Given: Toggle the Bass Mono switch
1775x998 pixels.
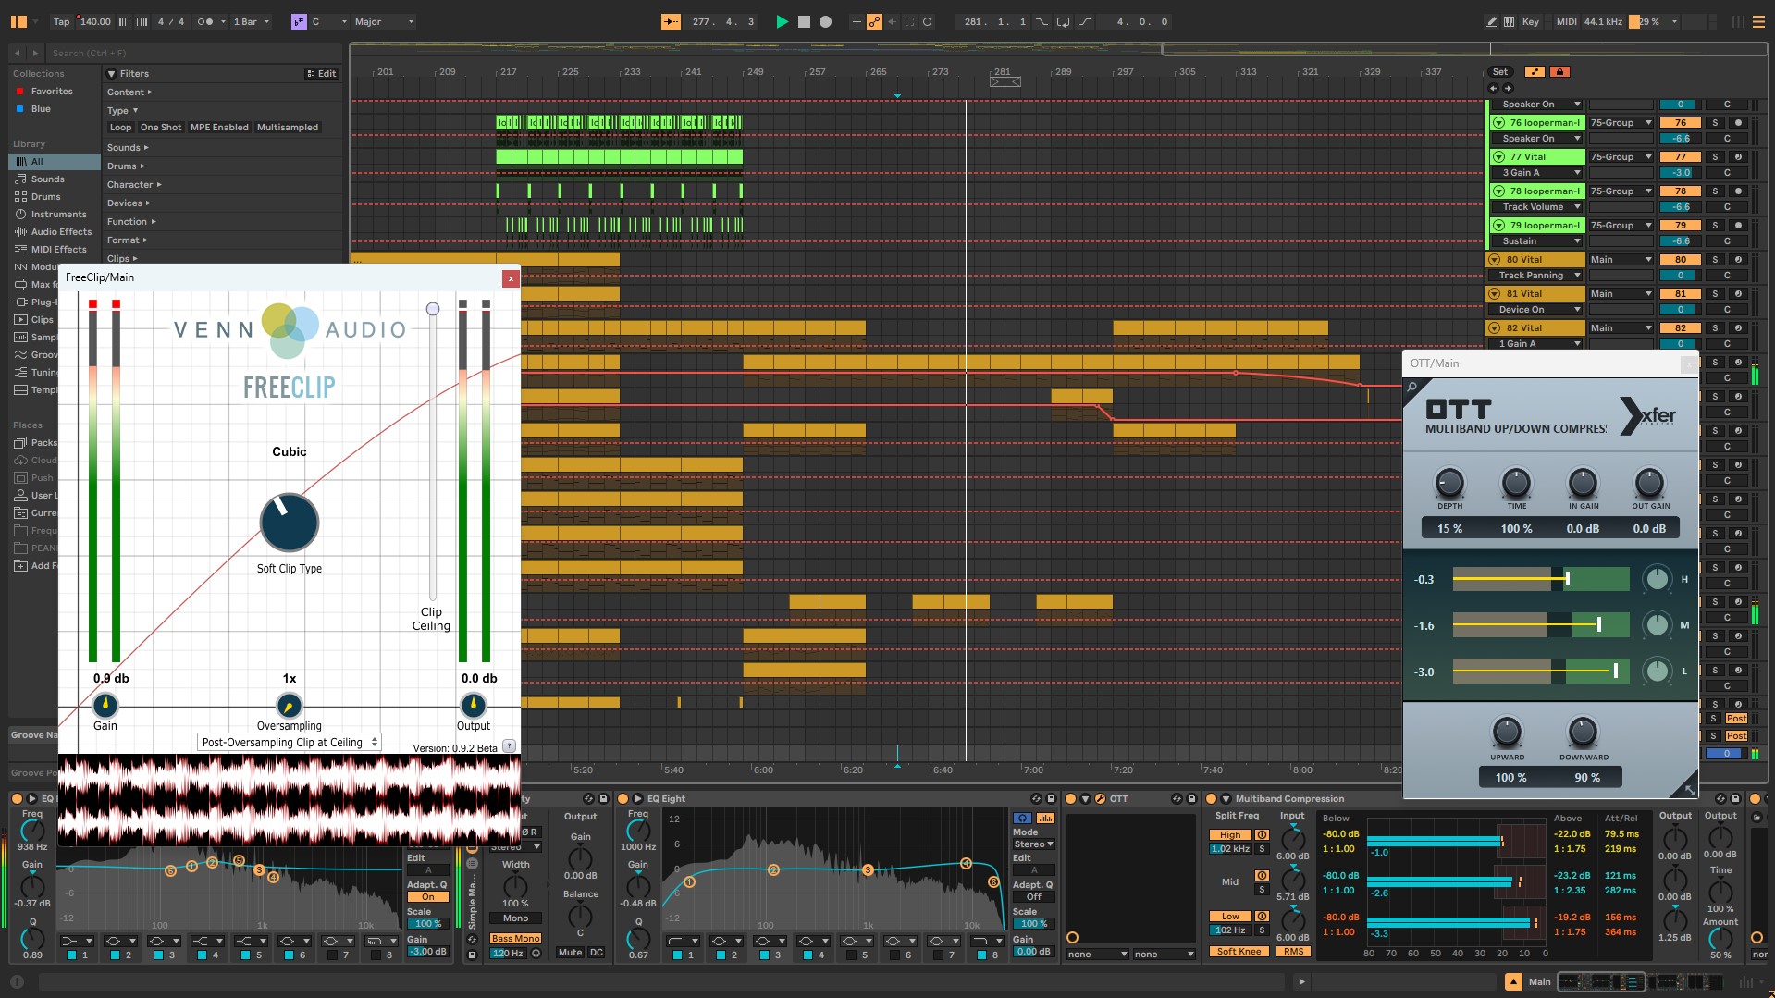Looking at the screenshot, I should point(515,938).
